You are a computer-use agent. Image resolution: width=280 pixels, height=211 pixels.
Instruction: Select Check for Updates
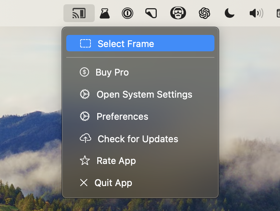(x=140, y=139)
